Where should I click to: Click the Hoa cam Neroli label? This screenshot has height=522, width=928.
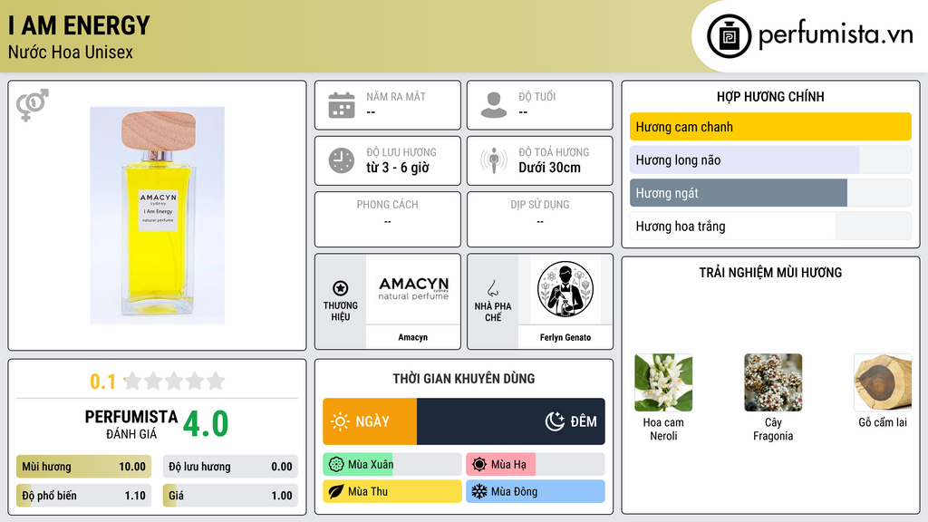663,429
